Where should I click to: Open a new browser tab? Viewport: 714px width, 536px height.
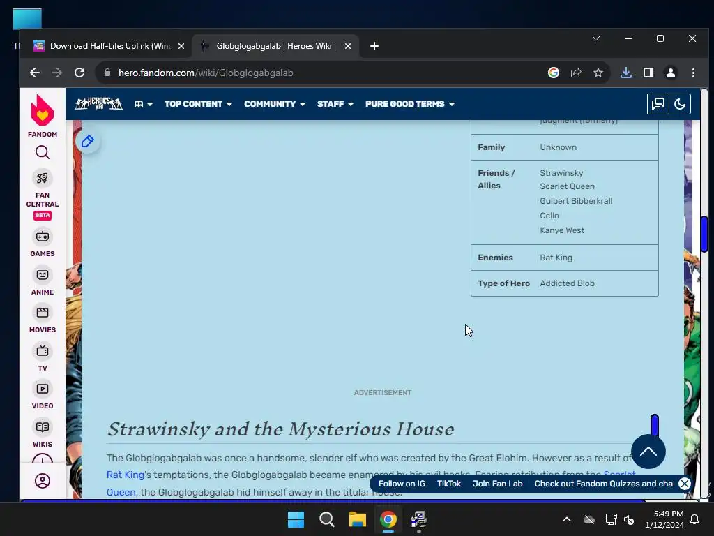[374, 46]
